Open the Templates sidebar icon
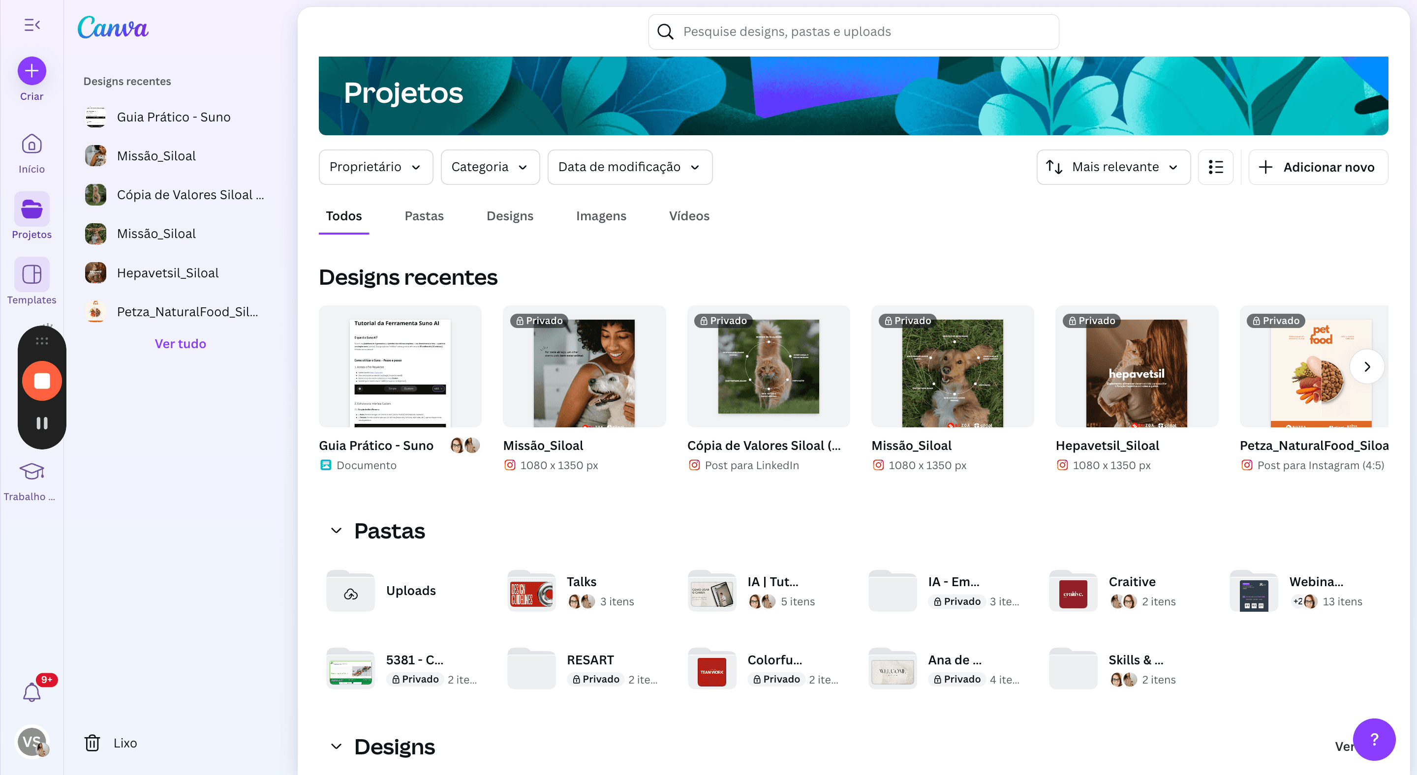 click(x=32, y=274)
